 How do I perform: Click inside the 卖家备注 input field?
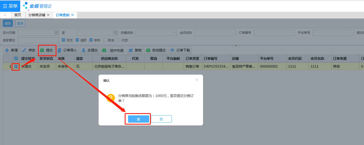pos(38,40)
